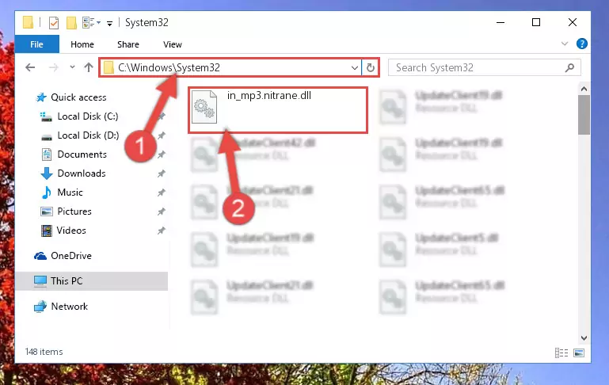
Task: Click the pin icon next to Documents
Action: coord(162,154)
